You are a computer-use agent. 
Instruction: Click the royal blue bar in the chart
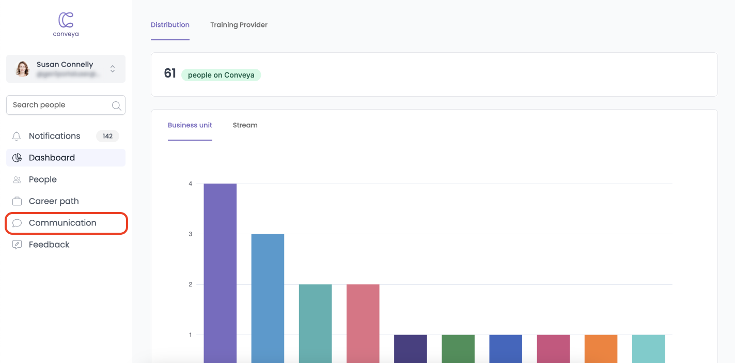tap(506, 349)
